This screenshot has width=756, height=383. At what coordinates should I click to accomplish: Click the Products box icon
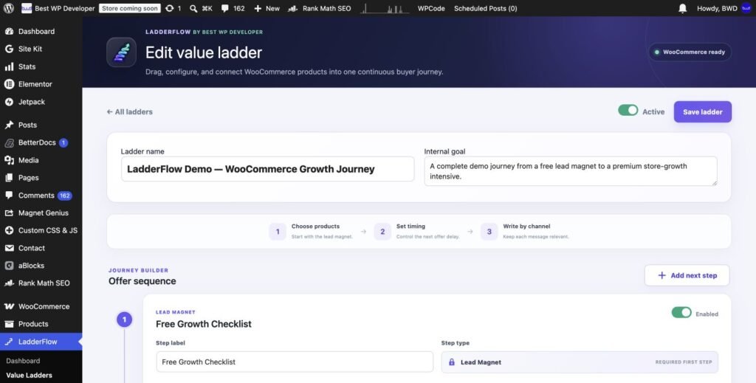(9, 324)
